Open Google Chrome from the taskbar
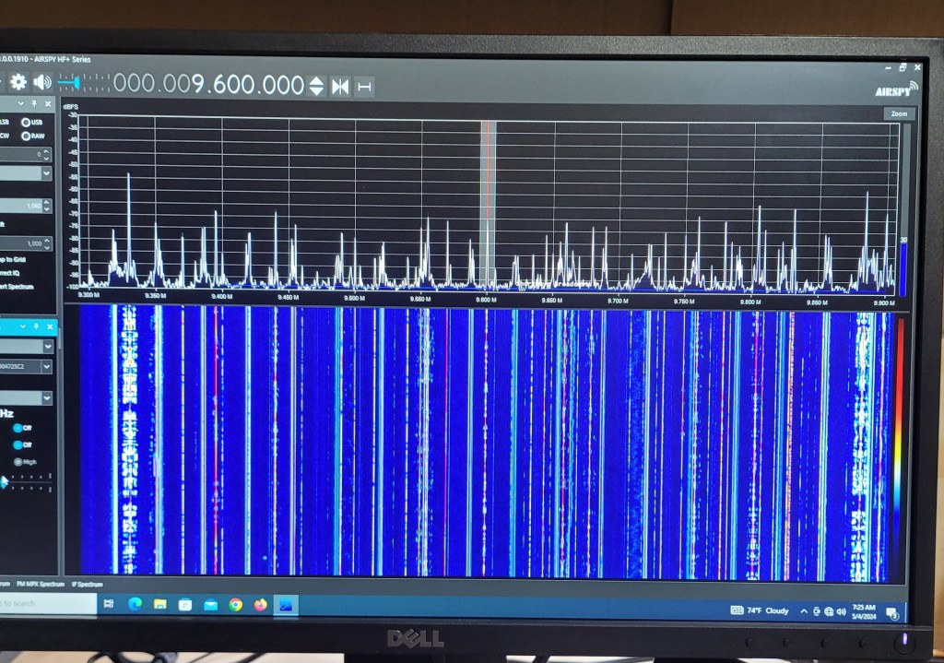944x663 pixels. pyautogui.click(x=236, y=605)
